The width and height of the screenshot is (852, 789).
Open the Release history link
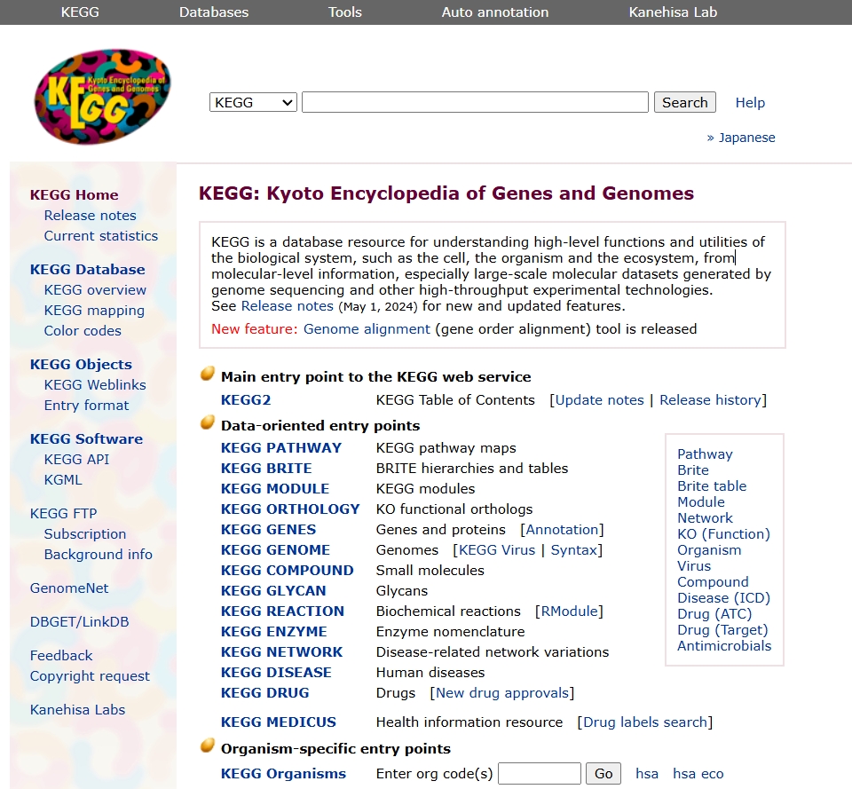coord(710,400)
